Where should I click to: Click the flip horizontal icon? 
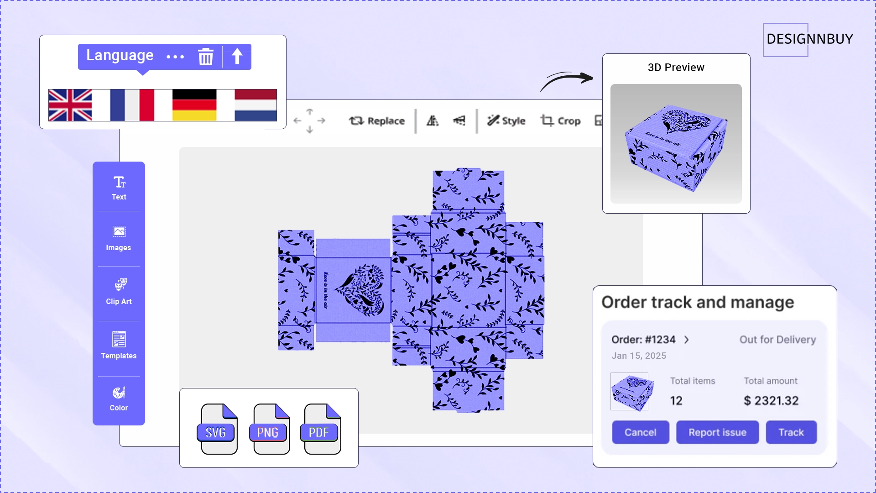pyautogui.click(x=433, y=121)
